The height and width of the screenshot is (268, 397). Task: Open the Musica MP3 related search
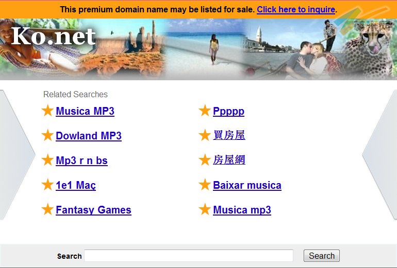tap(85, 111)
